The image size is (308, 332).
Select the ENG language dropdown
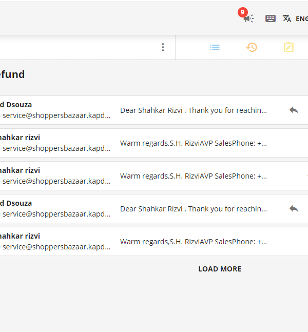(302, 19)
